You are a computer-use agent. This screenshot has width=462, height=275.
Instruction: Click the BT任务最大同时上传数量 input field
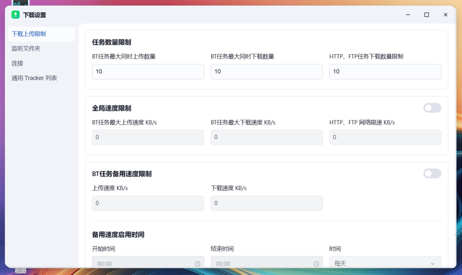click(x=148, y=71)
